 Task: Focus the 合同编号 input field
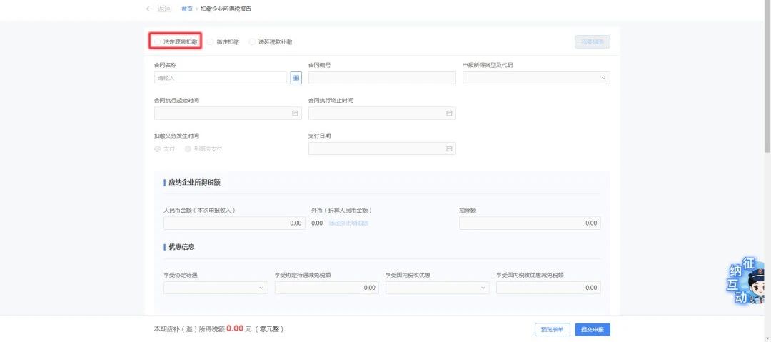(x=382, y=78)
